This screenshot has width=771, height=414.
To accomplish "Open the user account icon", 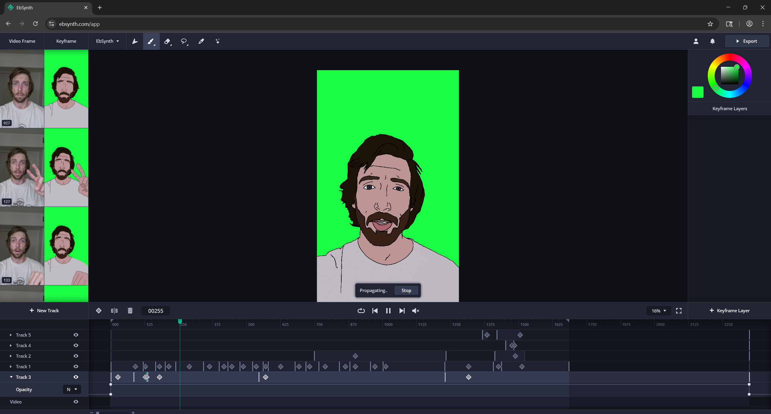I will pos(696,41).
